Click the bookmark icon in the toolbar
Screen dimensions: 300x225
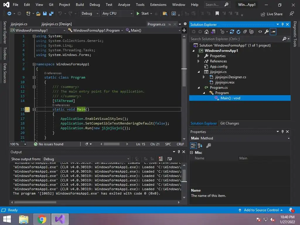coord(217,13)
